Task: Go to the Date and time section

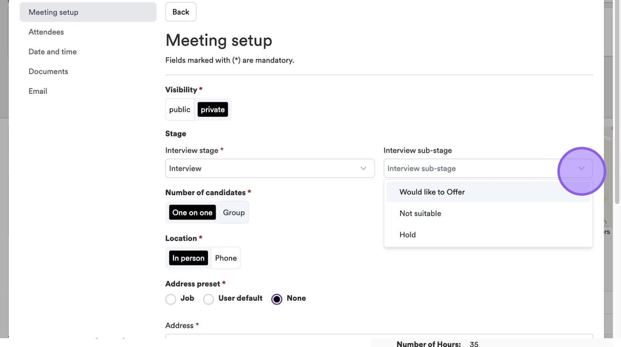Action: click(x=52, y=52)
